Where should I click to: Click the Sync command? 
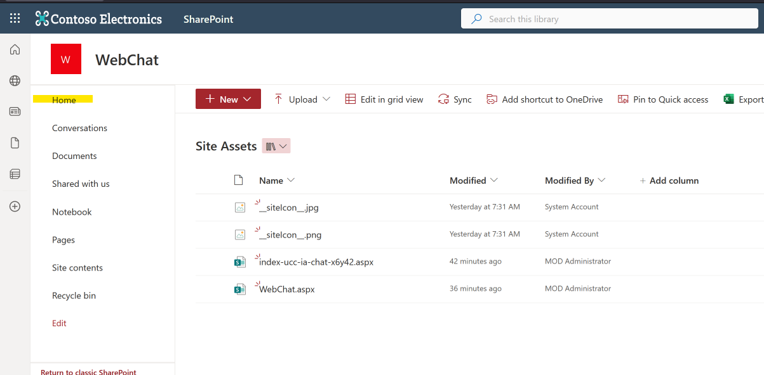pyautogui.click(x=455, y=99)
